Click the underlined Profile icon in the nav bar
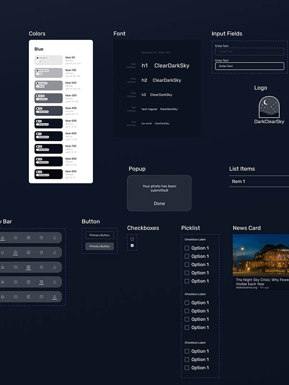Screen dimensions: 289x385 [54, 296]
